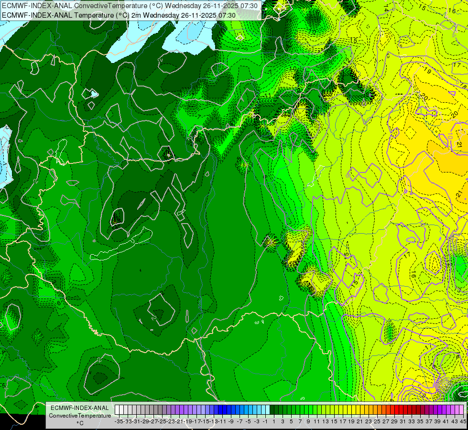Pick the white swatch above -35 in legend
The width and height of the screenshot is (468, 430).
pos(117,410)
